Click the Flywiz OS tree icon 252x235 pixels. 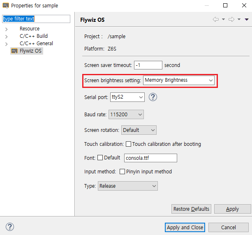(14, 51)
